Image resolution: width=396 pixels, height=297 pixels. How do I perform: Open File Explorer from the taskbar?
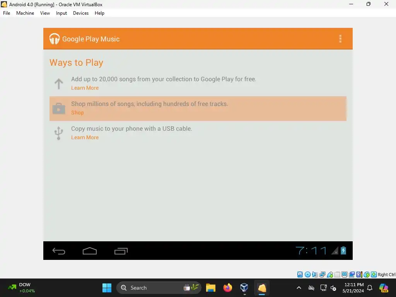pos(211,288)
